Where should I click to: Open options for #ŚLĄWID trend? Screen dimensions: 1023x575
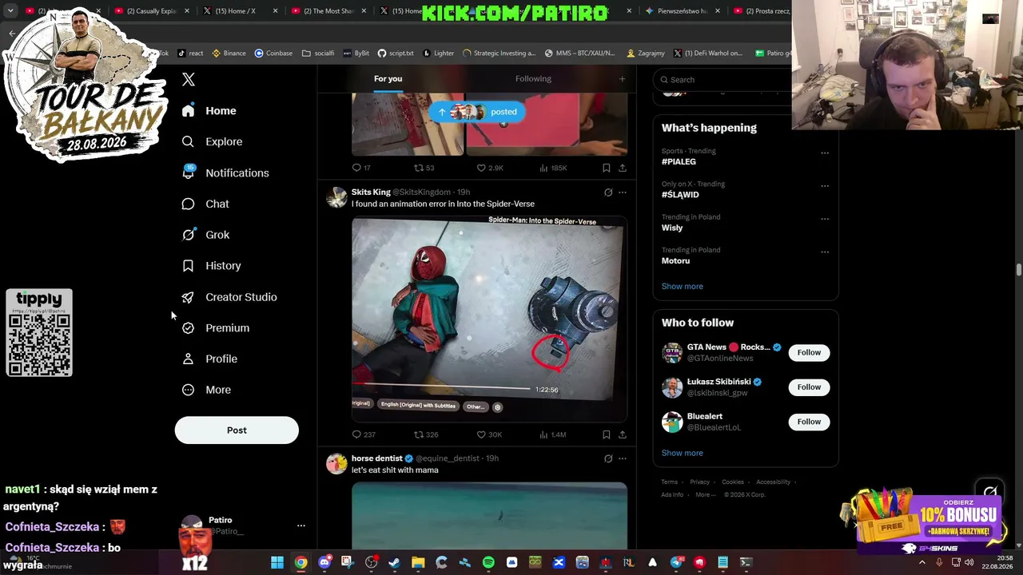pyautogui.click(x=825, y=186)
